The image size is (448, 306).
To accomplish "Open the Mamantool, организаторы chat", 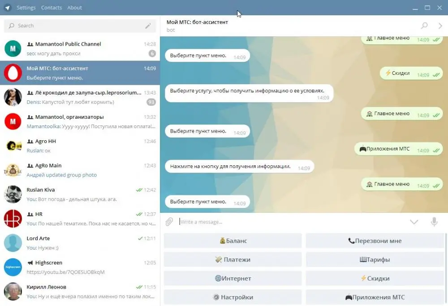I will pyautogui.click(x=80, y=121).
